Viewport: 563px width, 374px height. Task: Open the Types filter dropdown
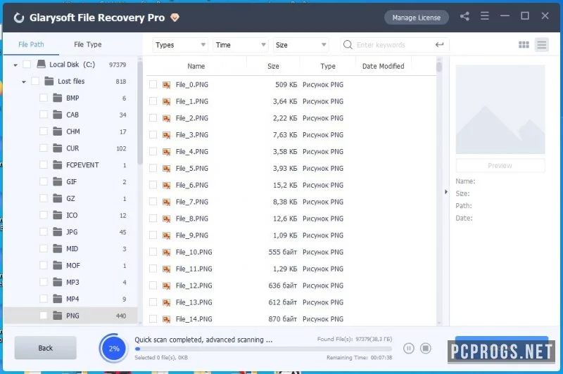point(180,45)
